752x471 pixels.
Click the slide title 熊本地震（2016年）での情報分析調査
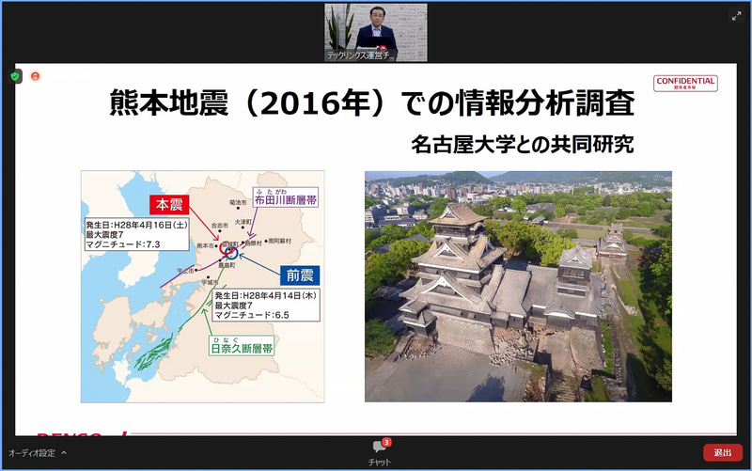click(x=372, y=102)
